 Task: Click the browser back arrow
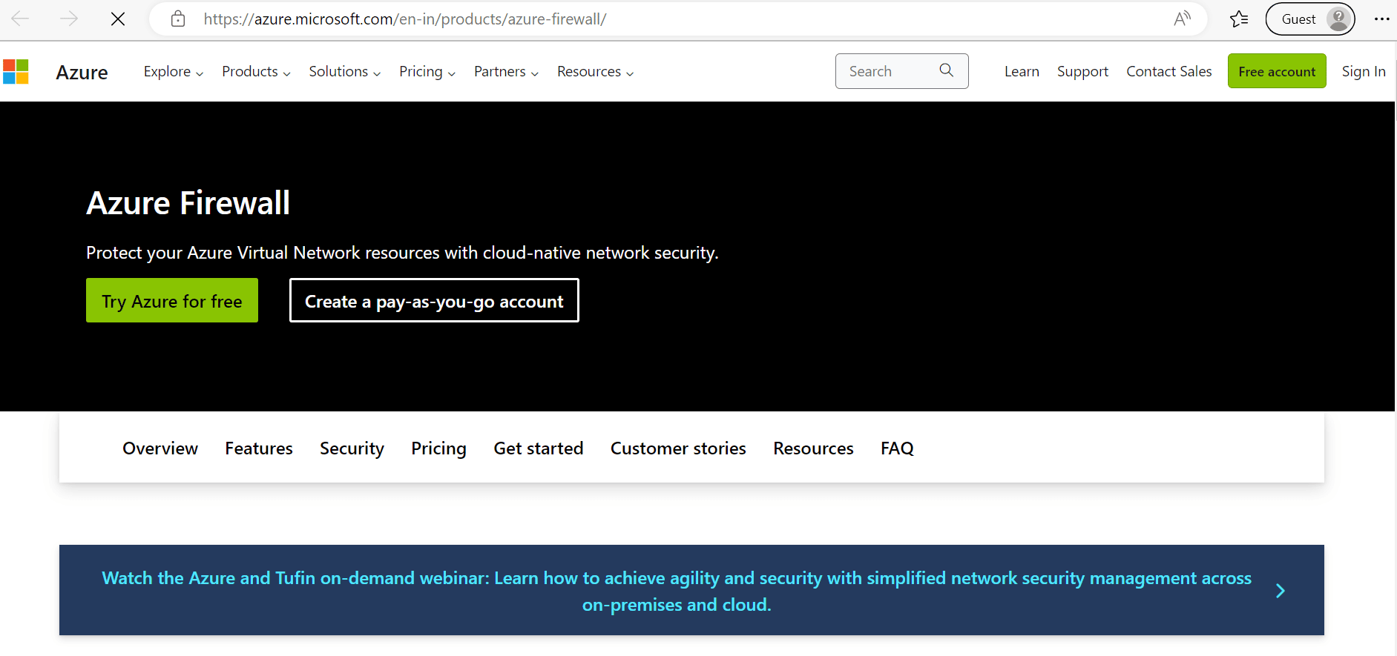click(x=20, y=19)
